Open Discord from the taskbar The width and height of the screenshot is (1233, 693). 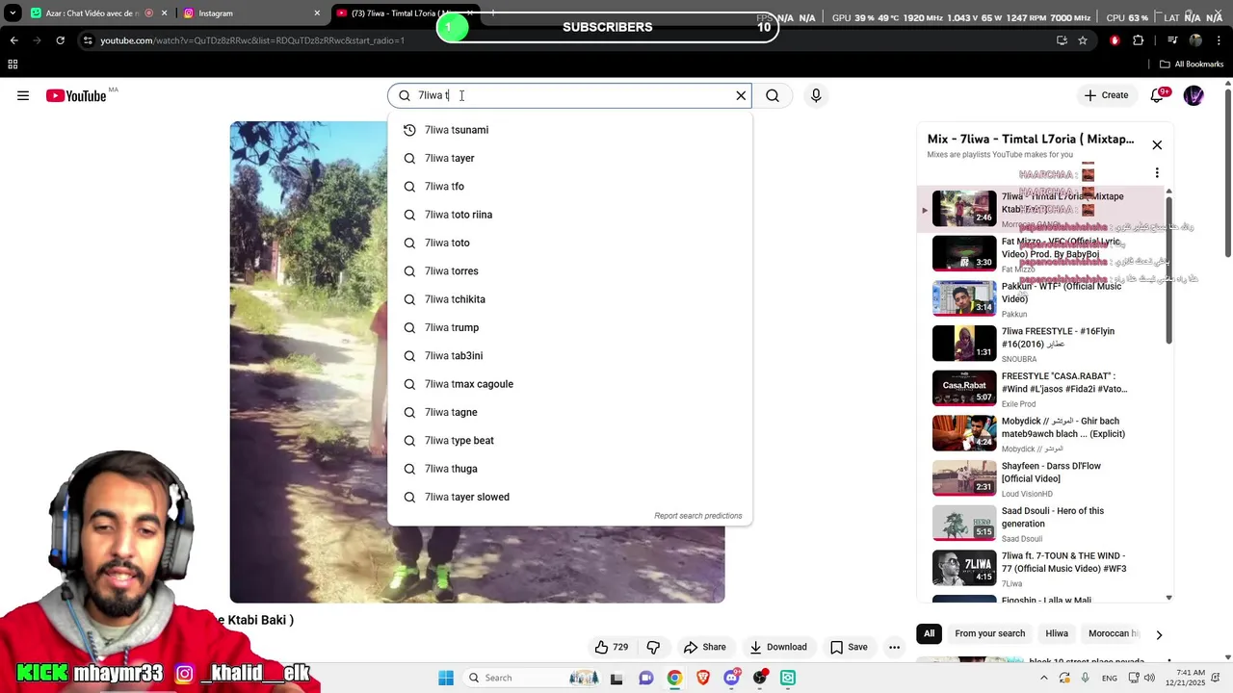732,678
